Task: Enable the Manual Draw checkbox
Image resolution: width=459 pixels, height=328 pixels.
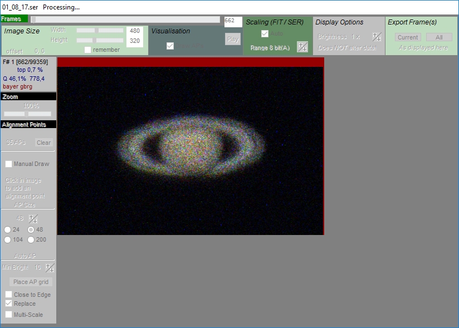Action: pyautogui.click(x=8, y=164)
